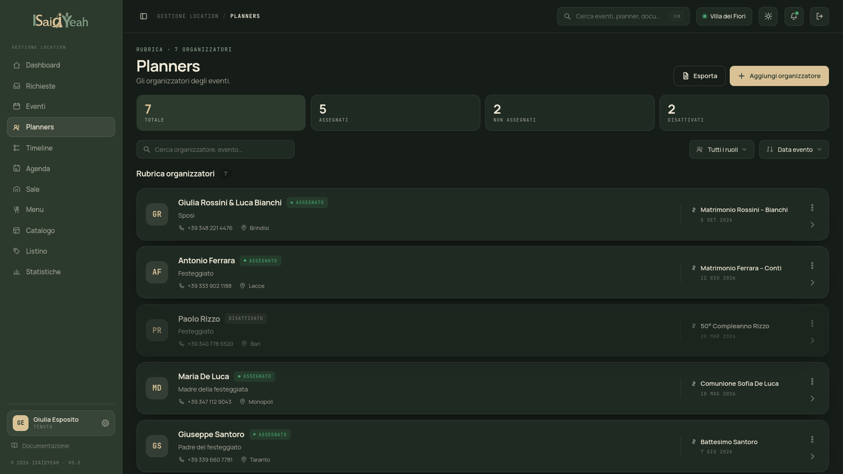843x474 pixels.
Task: Go to Dashboard in sidebar
Action: 61,65
